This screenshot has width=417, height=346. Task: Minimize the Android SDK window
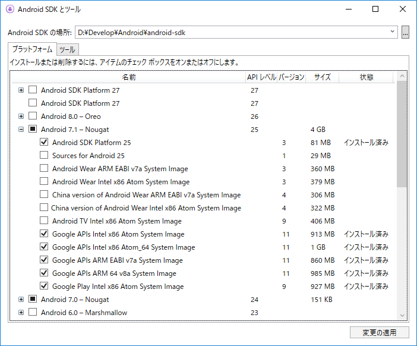pyautogui.click(x=349, y=9)
